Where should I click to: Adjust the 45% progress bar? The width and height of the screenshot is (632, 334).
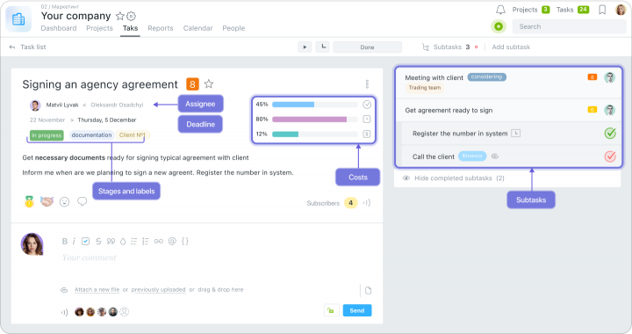pyautogui.click(x=315, y=105)
